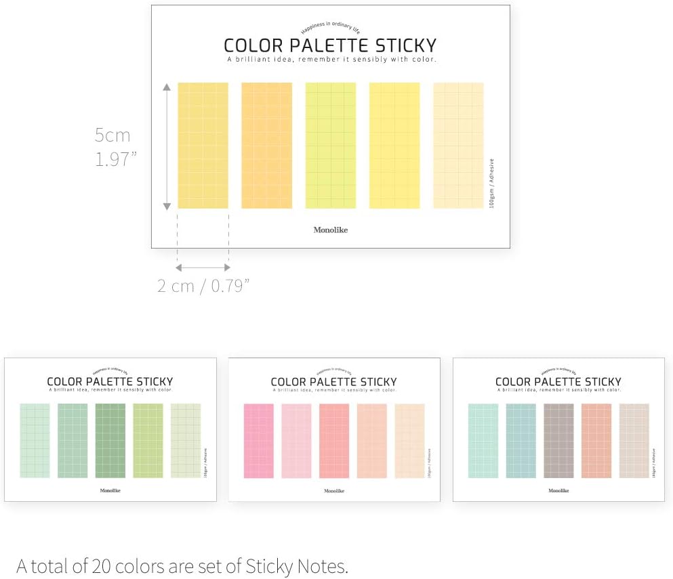Click the 2 cm / 0.79" width label

(203, 286)
